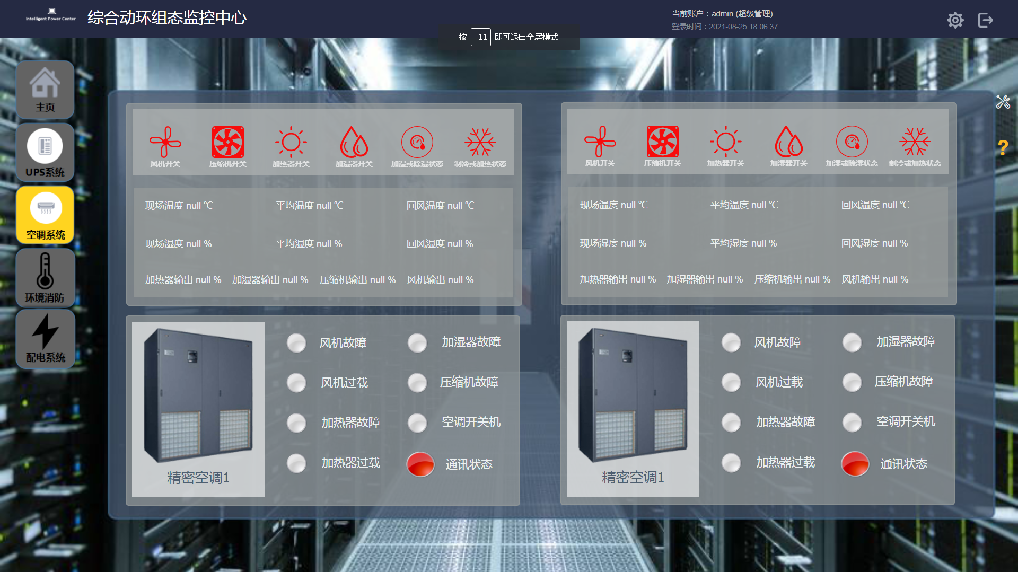Screen dimensions: 1018x572
Task: Open the settings gear icon
Action: tap(955, 20)
